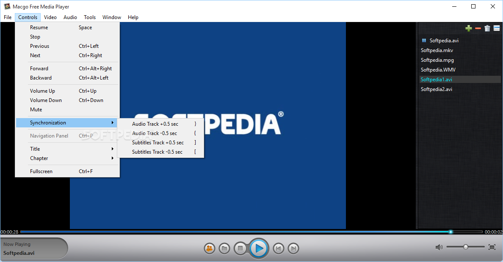Expand the Chapter submenu
The height and width of the screenshot is (262, 503).
(67, 158)
